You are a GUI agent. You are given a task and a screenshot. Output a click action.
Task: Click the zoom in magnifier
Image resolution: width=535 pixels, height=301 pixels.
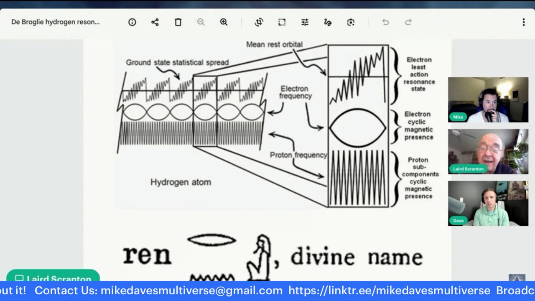pos(224,22)
